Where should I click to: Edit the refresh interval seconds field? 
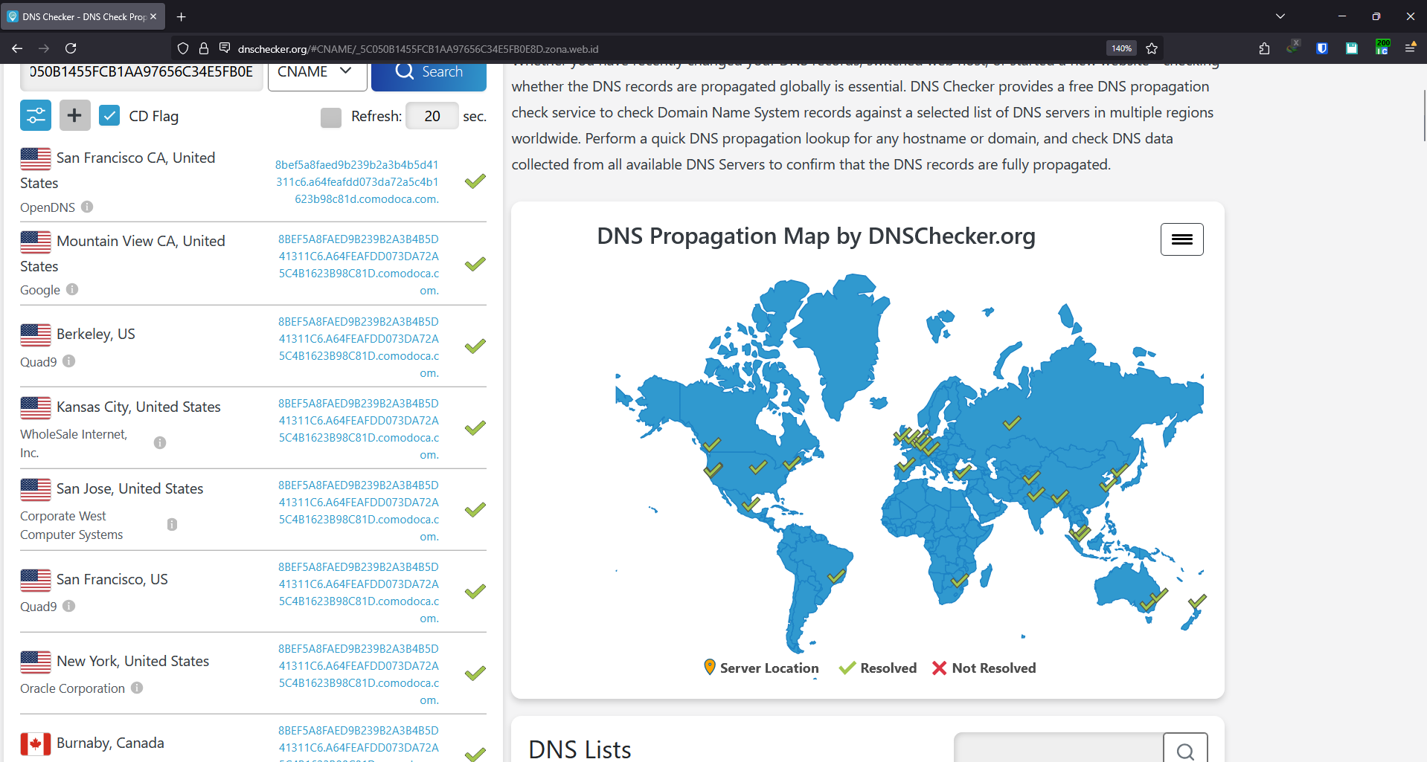tap(432, 116)
